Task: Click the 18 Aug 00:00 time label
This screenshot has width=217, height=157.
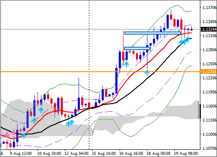Action: 158,154
